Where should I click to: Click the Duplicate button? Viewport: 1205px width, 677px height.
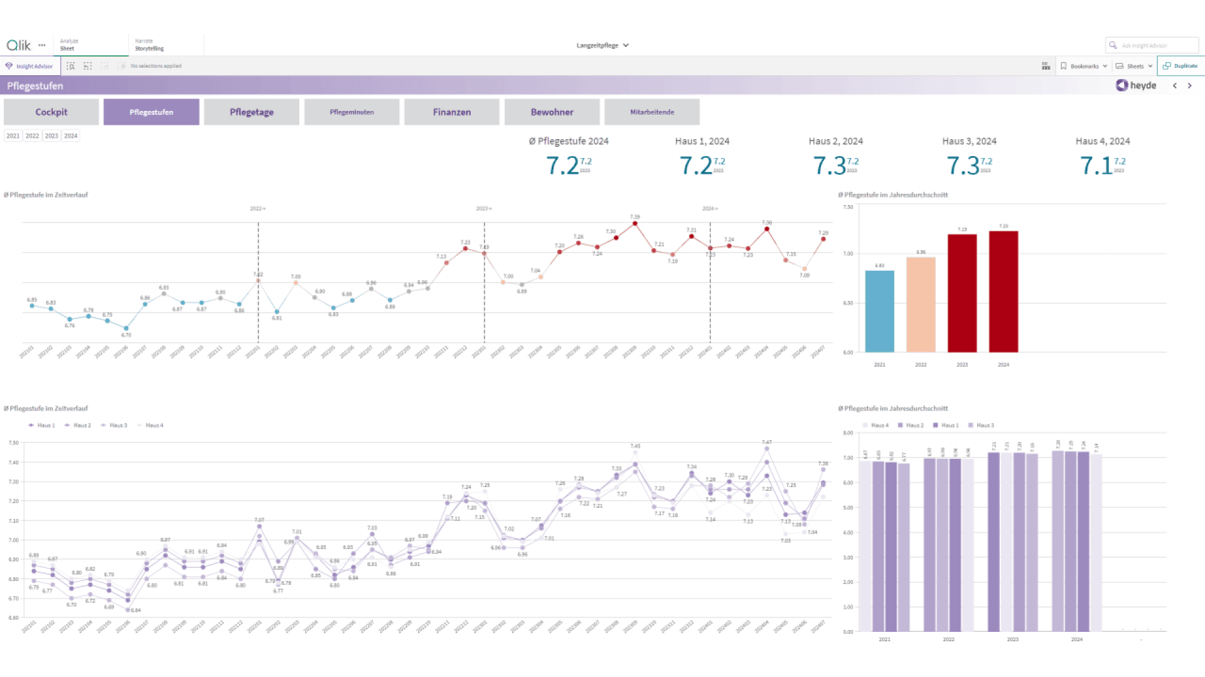[x=1181, y=66]
